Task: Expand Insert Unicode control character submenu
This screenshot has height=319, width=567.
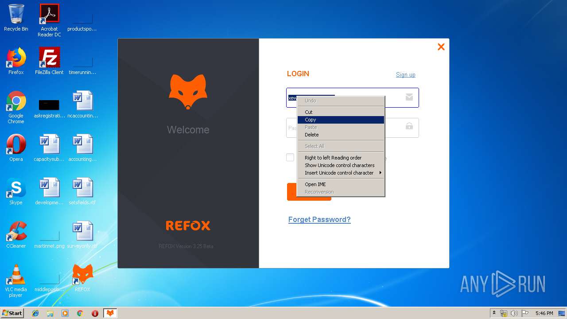Action: tap(341, 173)
